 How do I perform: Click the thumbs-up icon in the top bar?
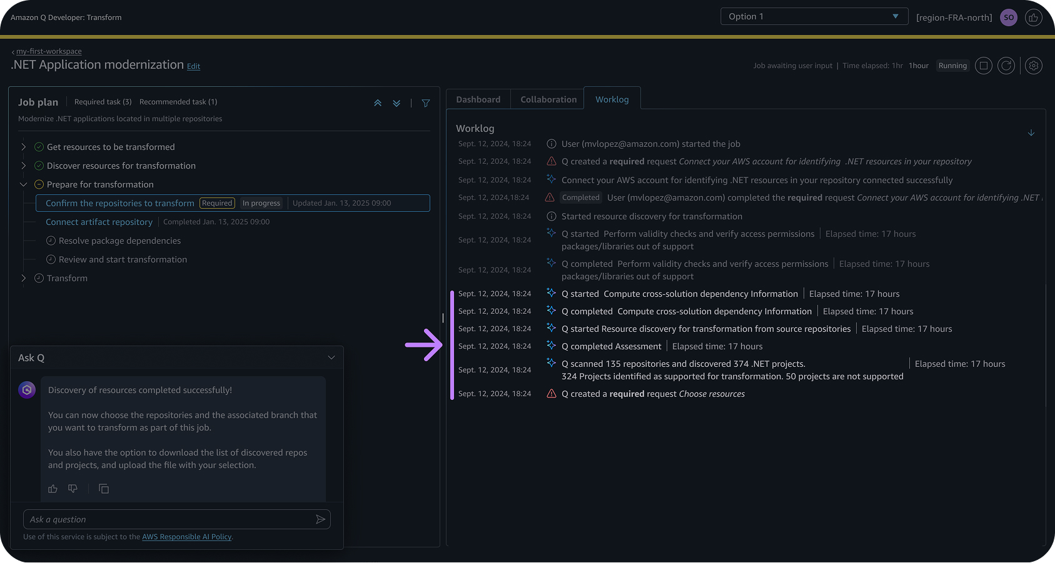[x=1033, y=17]
